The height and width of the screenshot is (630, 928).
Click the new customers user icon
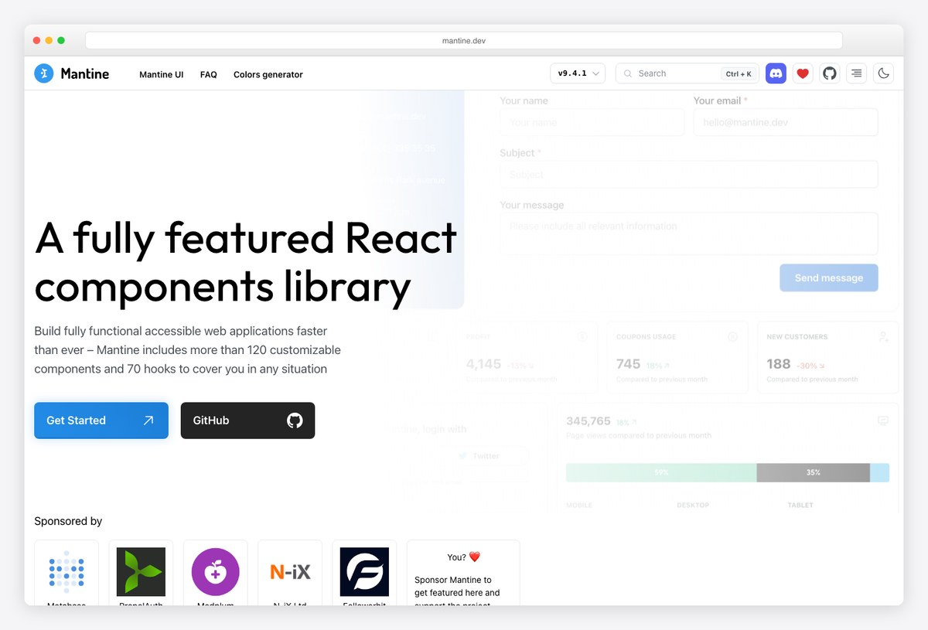pos(884,337)
